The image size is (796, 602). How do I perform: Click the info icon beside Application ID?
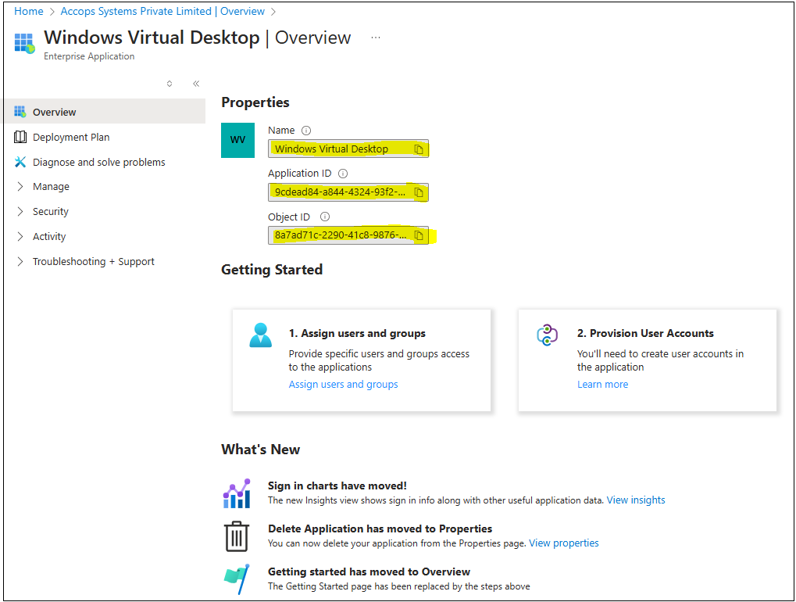342,174
